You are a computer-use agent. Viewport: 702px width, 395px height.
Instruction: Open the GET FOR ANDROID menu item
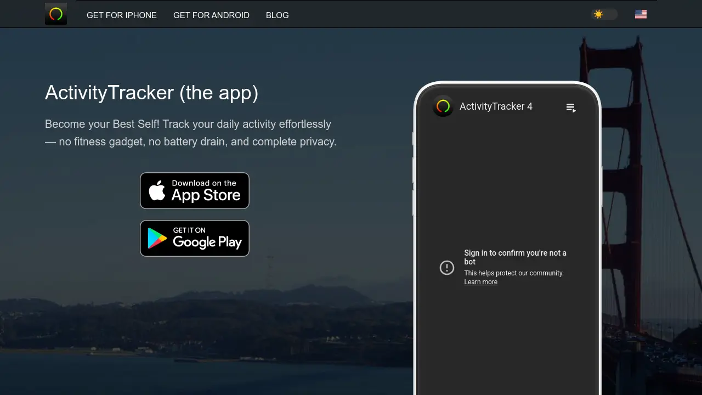coord(211,15)
